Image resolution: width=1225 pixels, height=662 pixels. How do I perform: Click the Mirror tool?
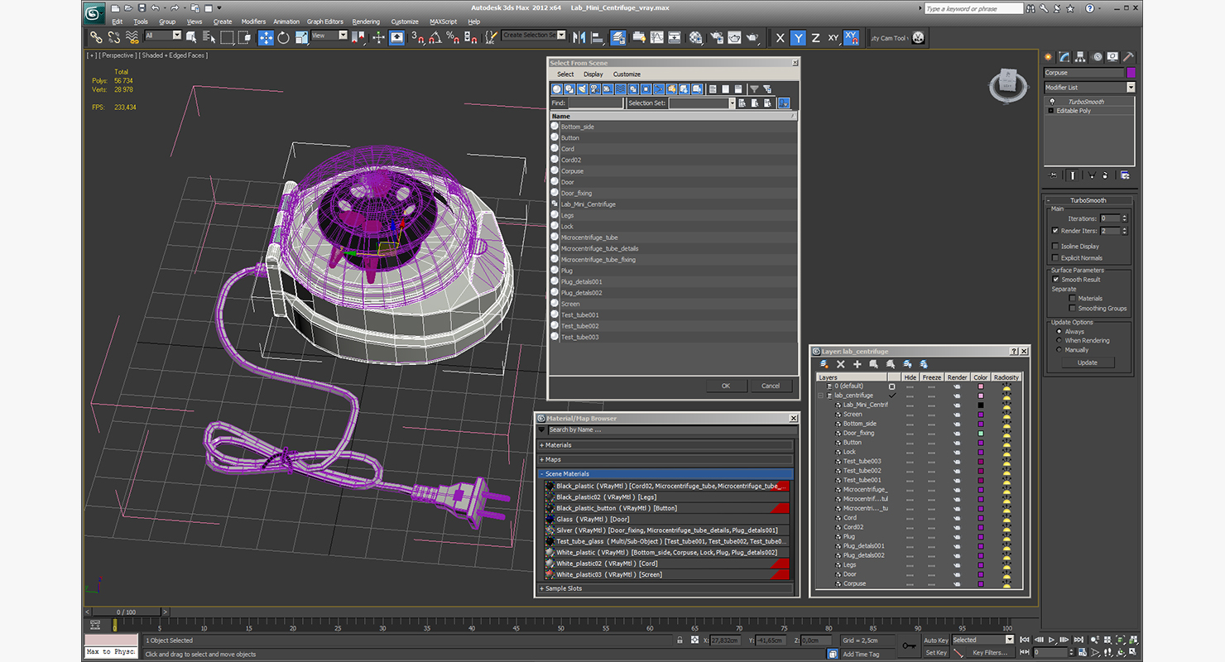pos(579,37)
